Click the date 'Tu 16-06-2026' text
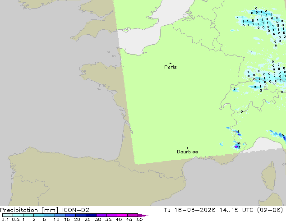The width and height of the screenshot is (286, 221). pos(189,210)
